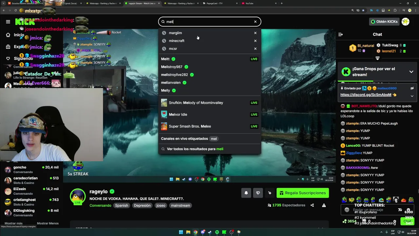419x236 pixels.
Task: Hide the pinned chat message
Action: tap(412, 88)
